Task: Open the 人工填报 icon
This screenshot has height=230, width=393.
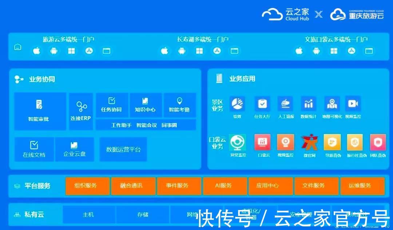Action: (286, 104)
